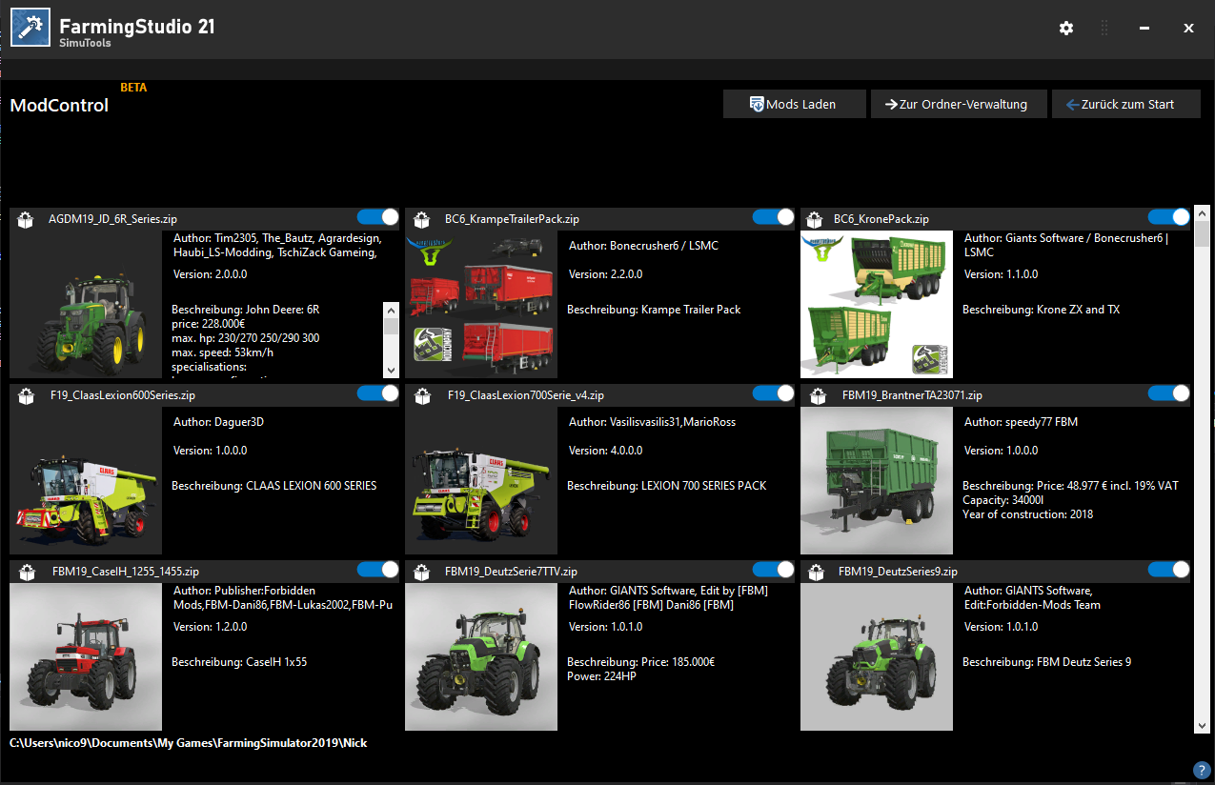1215x785 pixels.
Task: Click 'Version: 4.0.0.0' text
Action: pyautogui.click(x=605, y=451)
